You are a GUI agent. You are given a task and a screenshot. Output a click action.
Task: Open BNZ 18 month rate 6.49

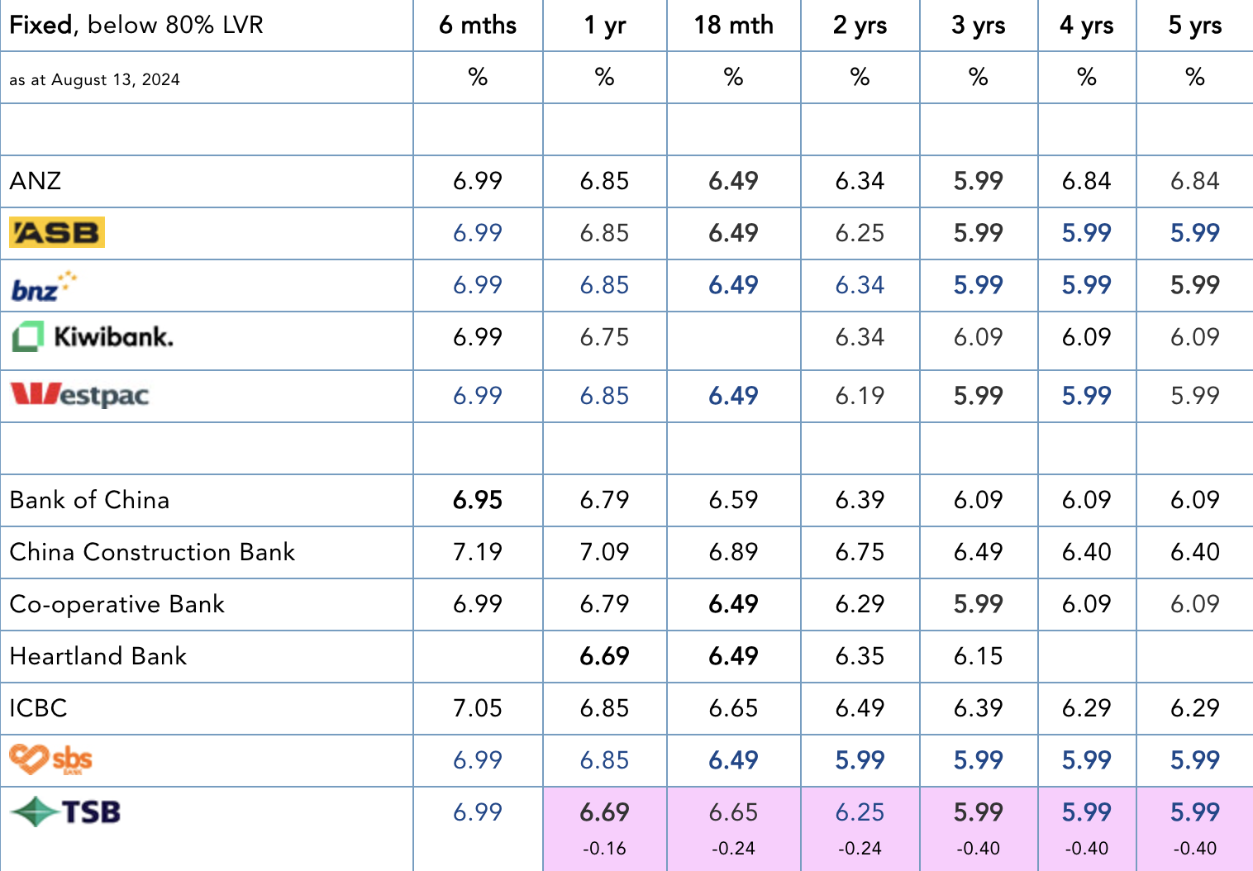click(734, 285)
